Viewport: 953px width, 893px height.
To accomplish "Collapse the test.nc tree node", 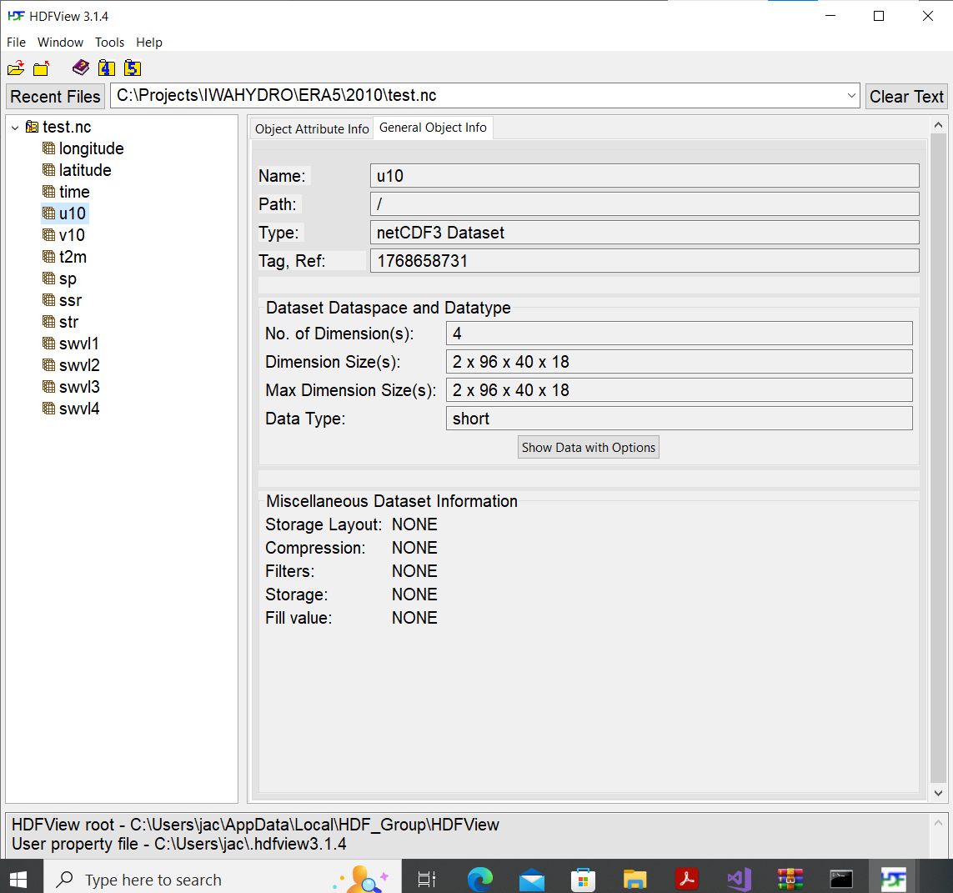I will pos(14,127).
